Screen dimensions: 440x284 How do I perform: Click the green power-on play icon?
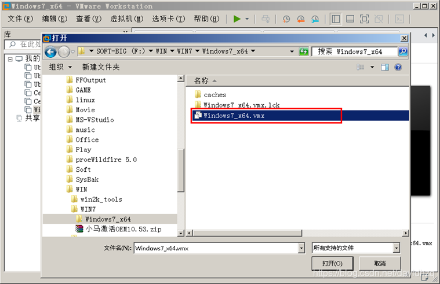pos(237,19)
